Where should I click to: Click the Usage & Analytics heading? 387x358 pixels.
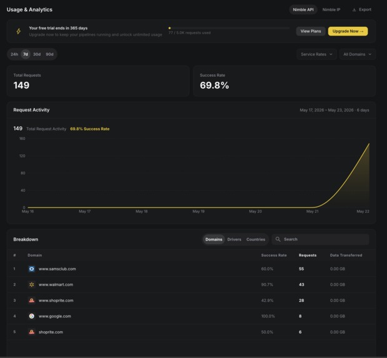pyautogui.click(x=29, y=9)
